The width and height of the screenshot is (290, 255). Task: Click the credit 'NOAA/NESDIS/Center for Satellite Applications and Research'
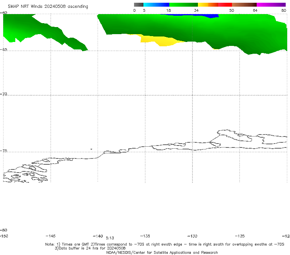click(162, 253)
